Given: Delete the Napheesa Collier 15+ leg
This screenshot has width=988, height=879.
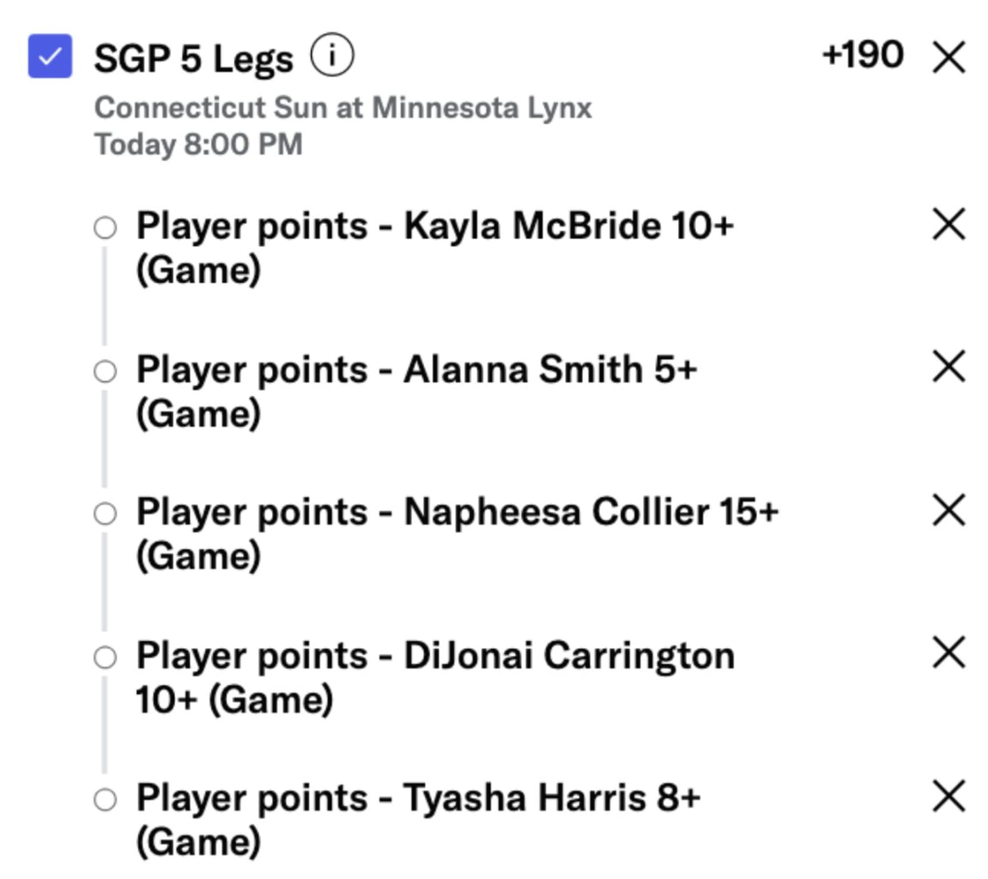Looking at the screenshot, I should tap(949, 510).
